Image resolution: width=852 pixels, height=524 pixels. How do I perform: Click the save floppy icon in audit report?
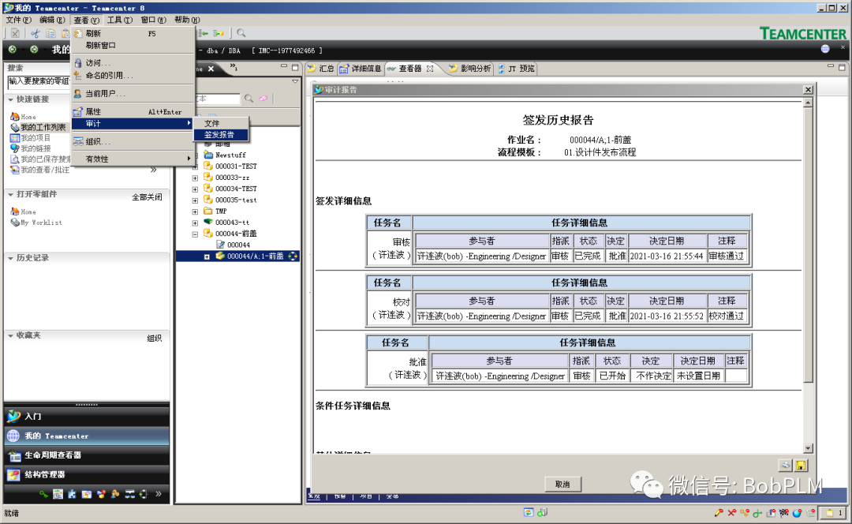801,466
